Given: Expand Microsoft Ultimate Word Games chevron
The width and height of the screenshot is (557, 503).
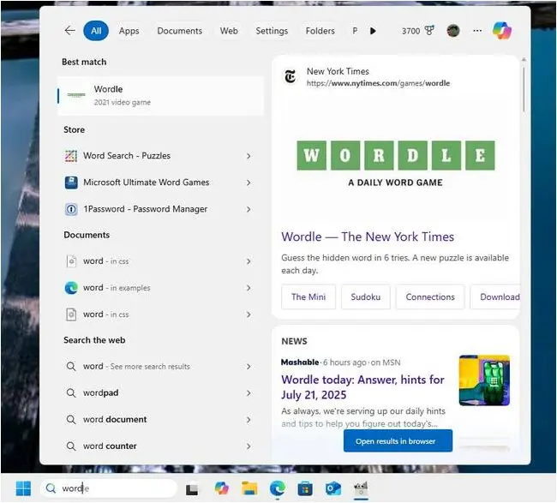Looking at the screenshot, I should pos(249,183).
